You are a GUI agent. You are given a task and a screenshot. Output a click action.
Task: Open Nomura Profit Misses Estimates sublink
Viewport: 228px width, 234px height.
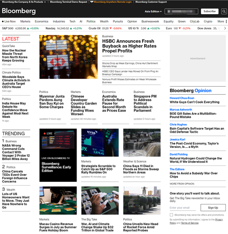click(129, 81)
